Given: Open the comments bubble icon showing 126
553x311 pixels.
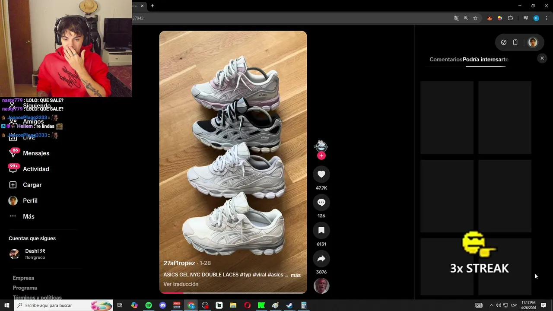Looking at the screenshot, I should point(321,202).
